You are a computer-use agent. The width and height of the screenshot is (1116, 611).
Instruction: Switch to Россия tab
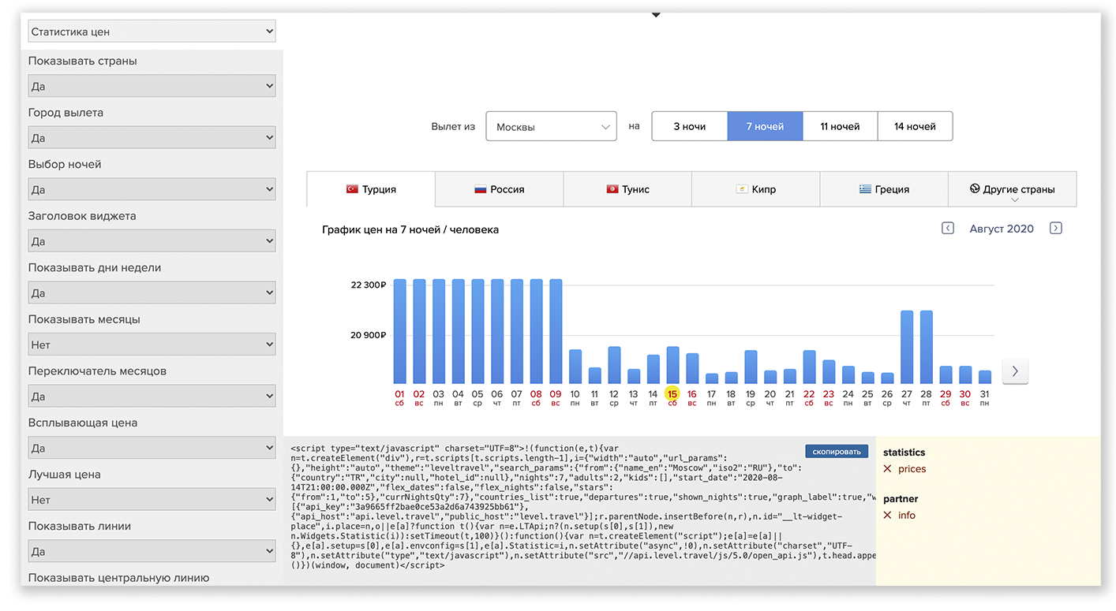click(x=499, y=189)
